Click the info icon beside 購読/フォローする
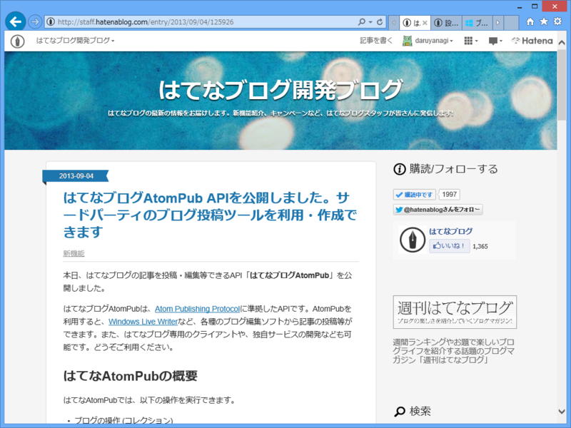The height and width of the screenshot is (428, 571). pyautogui.click(x=400, y=169)
